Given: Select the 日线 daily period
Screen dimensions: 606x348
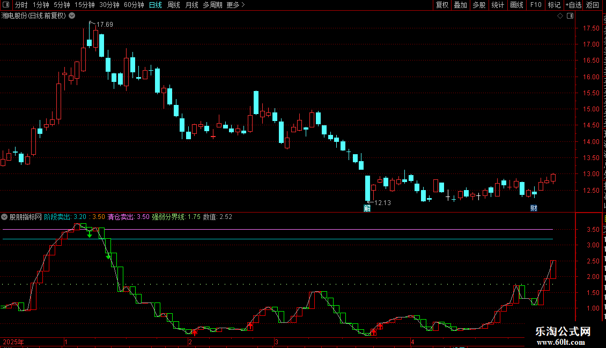Looking at the screenshot, I should (156, 5).
